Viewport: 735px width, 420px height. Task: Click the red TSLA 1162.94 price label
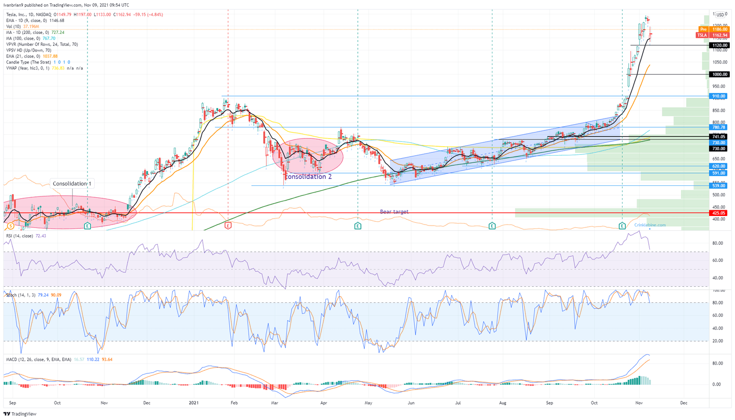pos(713,35)
